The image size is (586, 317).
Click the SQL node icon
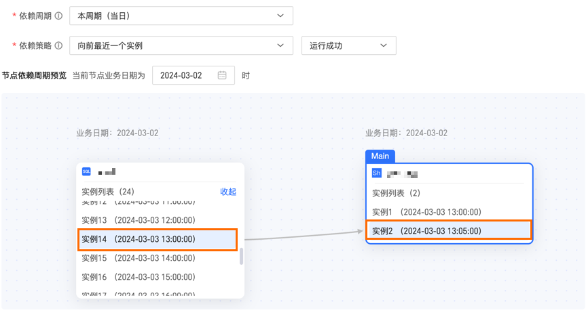point(86,171)
